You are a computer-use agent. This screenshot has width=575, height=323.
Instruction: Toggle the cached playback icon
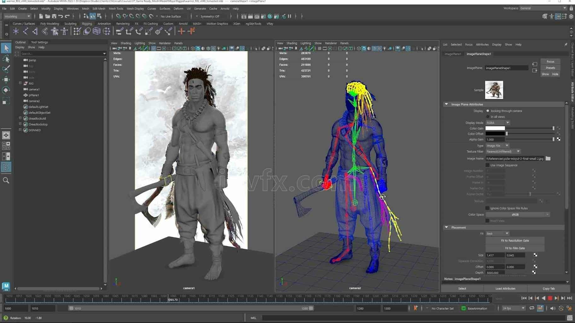[540, 308]
